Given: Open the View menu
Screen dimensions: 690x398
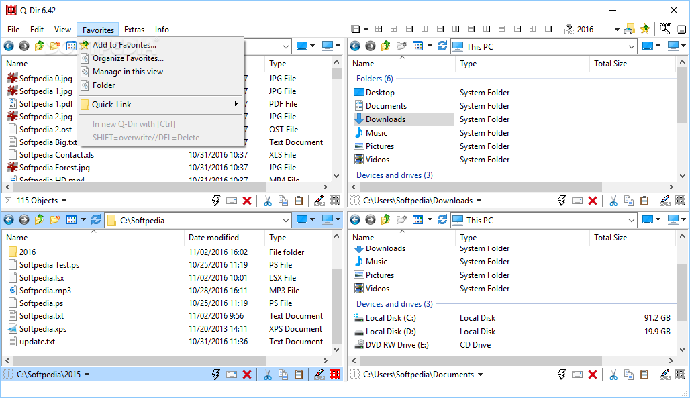Looking at the screenshot, I should point(62,30).
